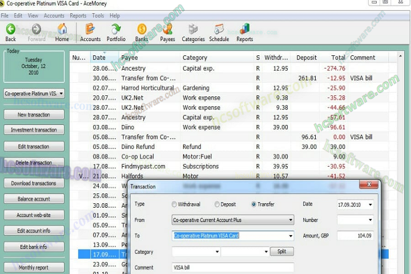Image resolution: width=411 pixels, height=274 pixels.
Task: Open the Tools menu
Action: [98, 16]
